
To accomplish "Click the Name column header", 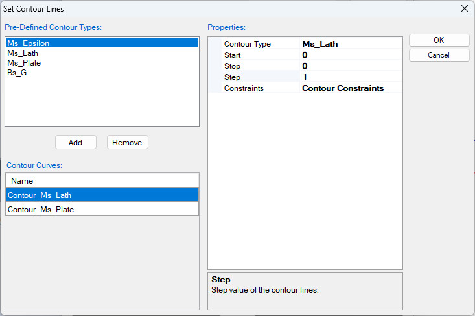I will (102, 180).
